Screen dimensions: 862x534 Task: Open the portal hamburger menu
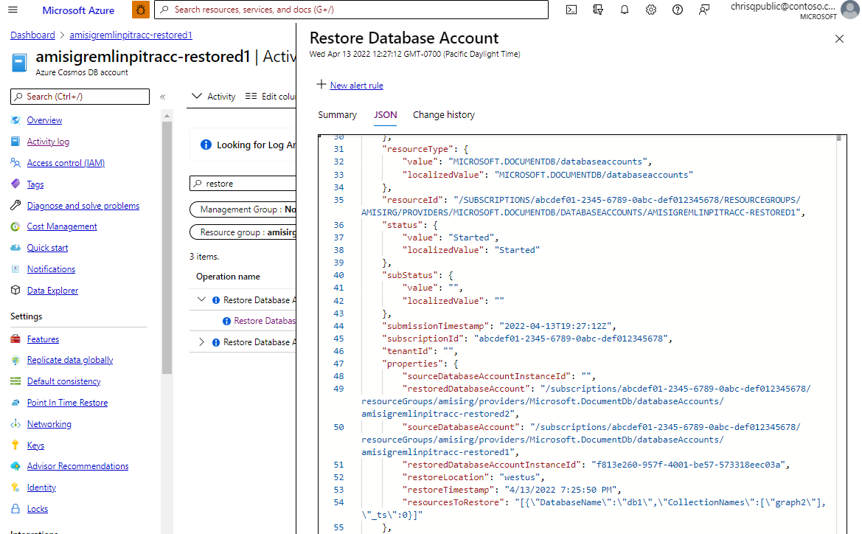(x=13, y=10)
